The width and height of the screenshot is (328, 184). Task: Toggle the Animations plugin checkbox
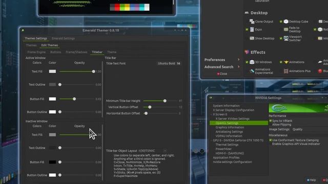pos(281,62)
